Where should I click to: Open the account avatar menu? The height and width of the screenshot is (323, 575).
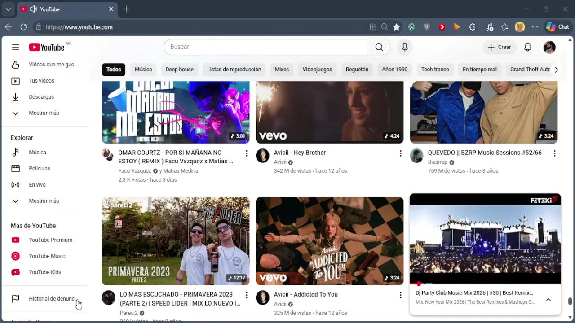[x=549, y=47]
